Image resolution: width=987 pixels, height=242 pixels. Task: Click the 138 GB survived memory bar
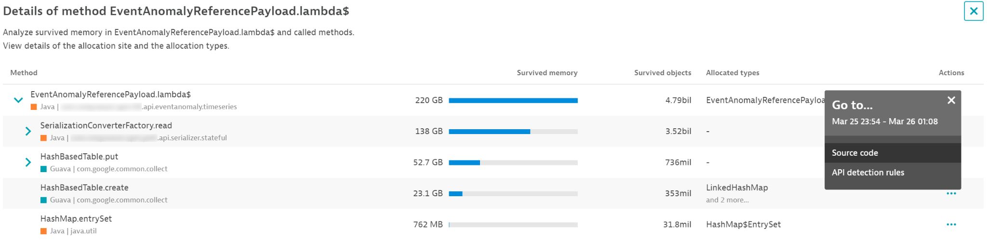[513, 132]
